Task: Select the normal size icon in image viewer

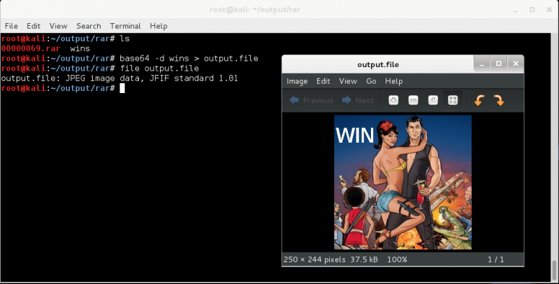Action: pyautogui.click(x=433, y=100)
